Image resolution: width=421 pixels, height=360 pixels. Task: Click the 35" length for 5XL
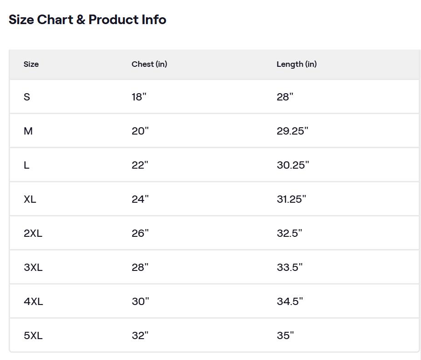(x=285, y=335)
